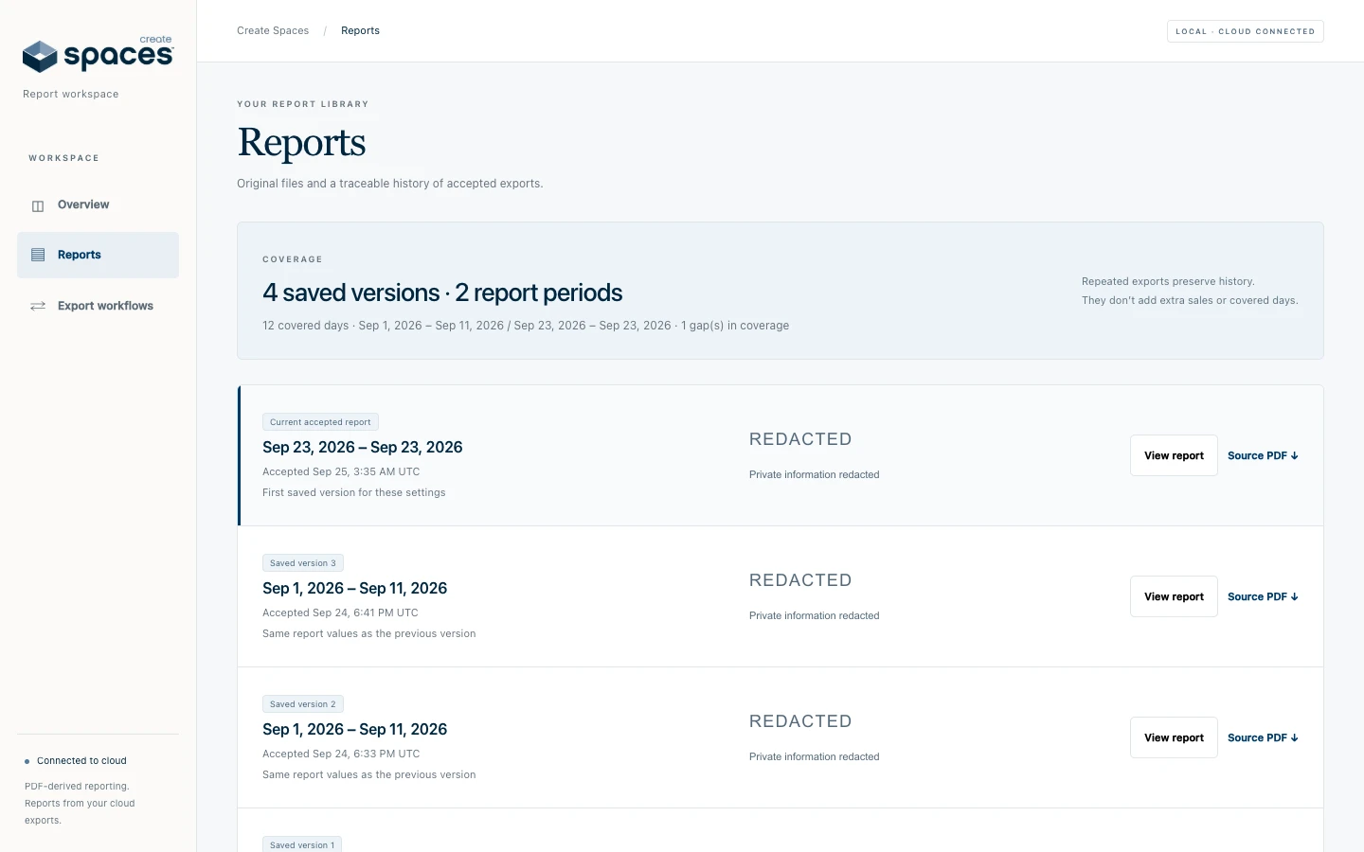
Task: Select the Reports sidebar item
Action: [x=98, y=255]
